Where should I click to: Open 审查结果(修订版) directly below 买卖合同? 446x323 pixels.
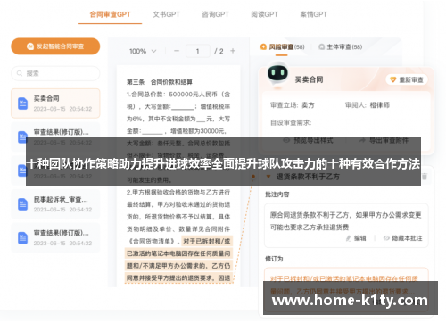(55, 137)
